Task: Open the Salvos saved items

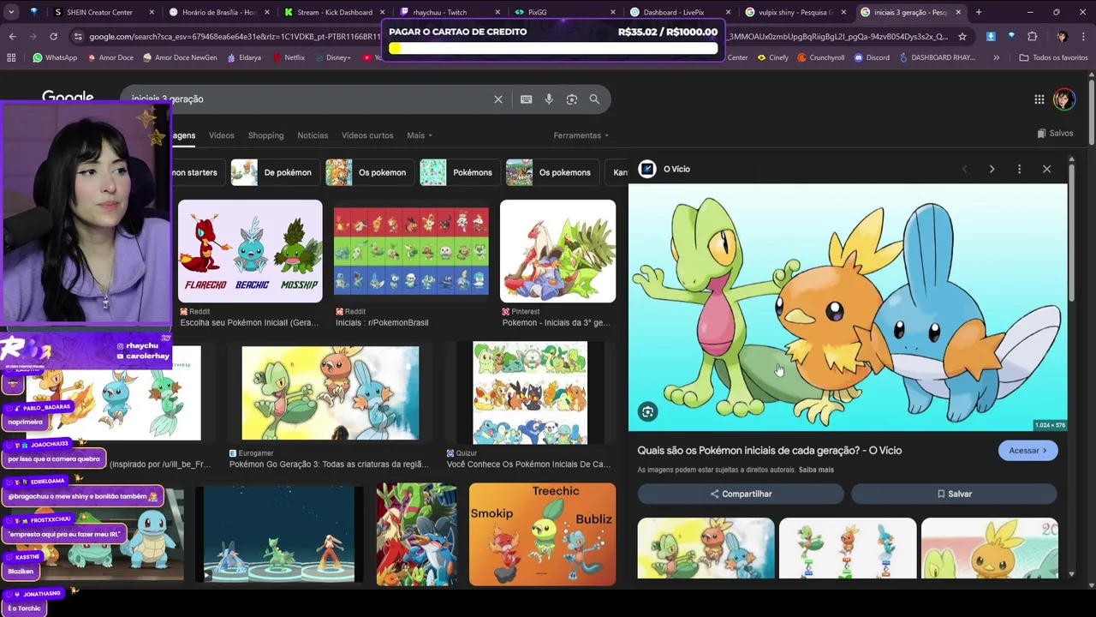Action: [1055, 134]
